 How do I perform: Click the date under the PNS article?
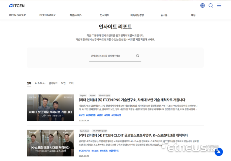pos(84,120)
